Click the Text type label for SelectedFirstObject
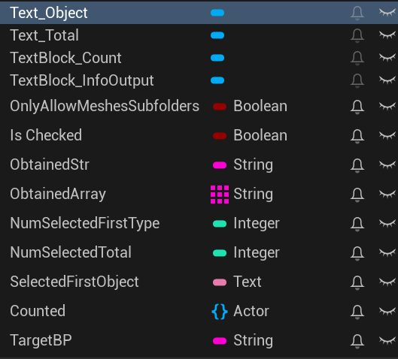The width and height of the screenshot is (398, 359). (x=248, y=282)
